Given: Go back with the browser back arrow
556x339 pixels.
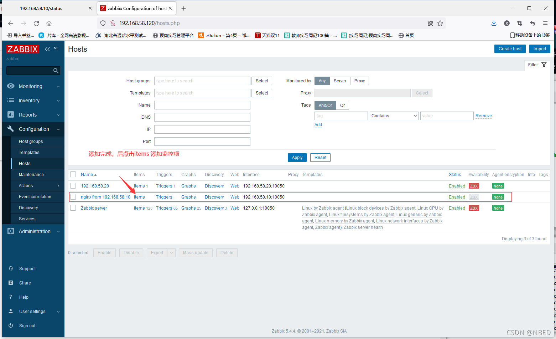Looking at the screenshot, I should coord(11,23).
